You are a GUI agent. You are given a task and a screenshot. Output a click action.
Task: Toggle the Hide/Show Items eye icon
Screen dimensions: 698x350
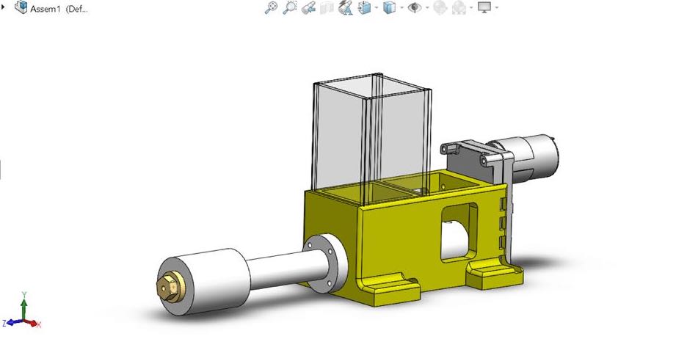(415, 7)
